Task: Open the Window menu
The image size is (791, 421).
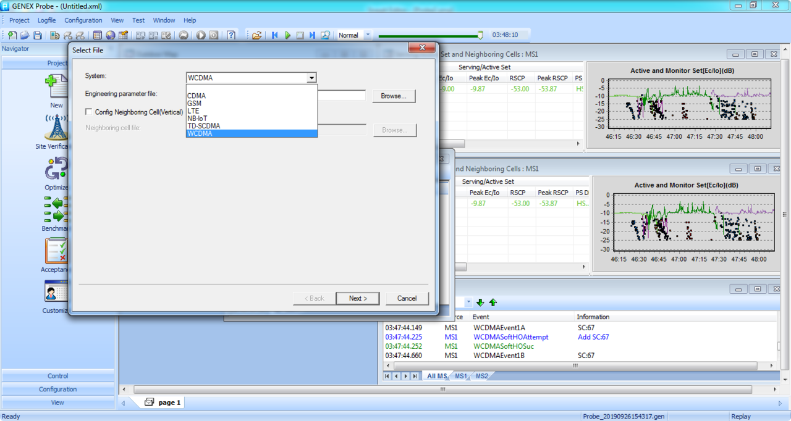Action: tap(164, 20)
